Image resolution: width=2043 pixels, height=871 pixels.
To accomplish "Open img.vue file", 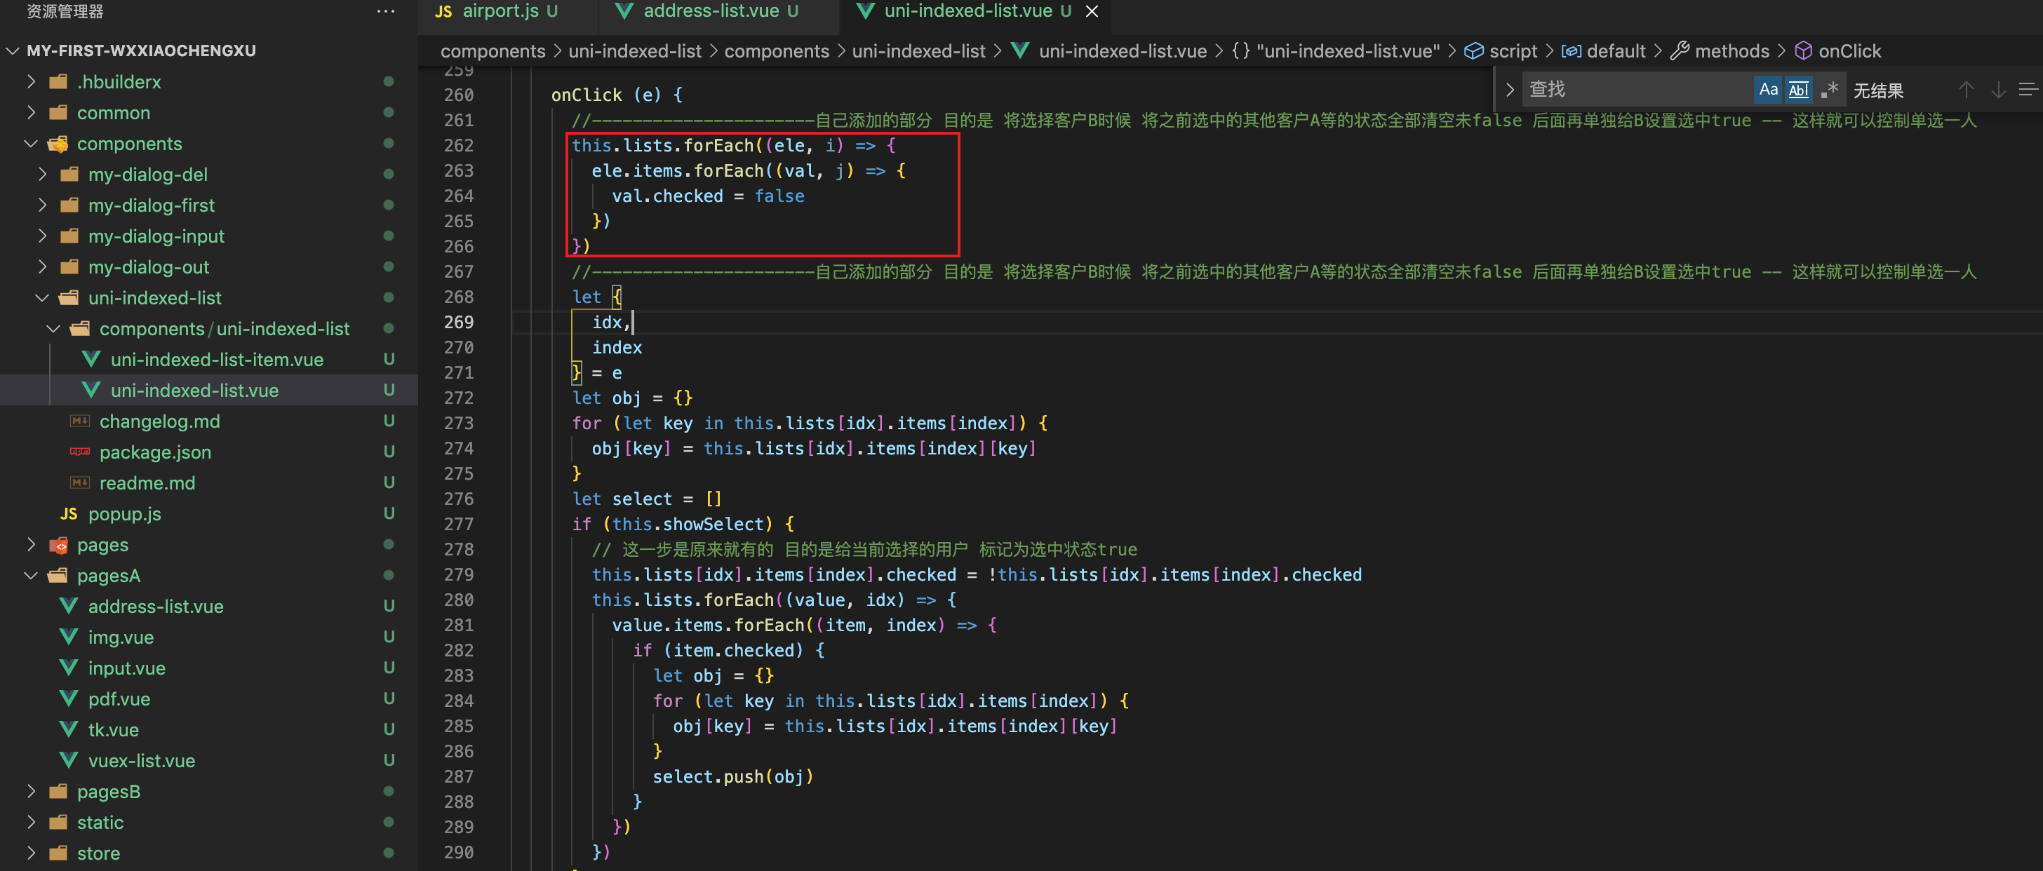I will point(121,638).
